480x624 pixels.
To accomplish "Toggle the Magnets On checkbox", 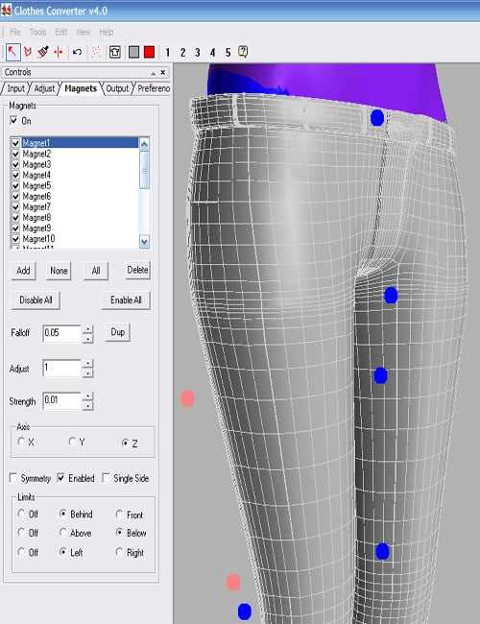I will pyautogui.click(x=14, y=121).
